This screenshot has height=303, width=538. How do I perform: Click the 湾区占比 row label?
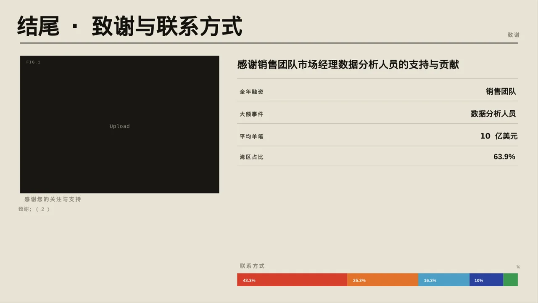point(251,157)
